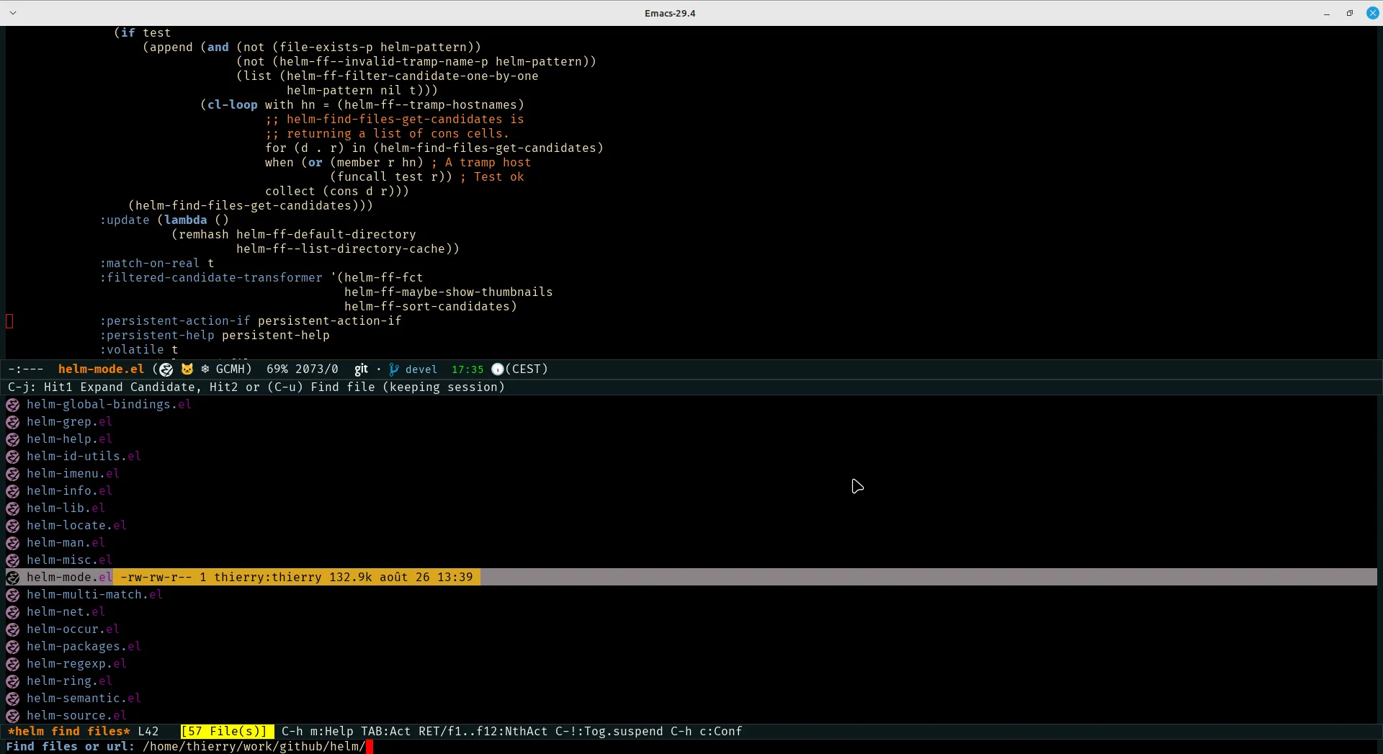Select the helm-imenu.el candidate

tap(73, 474)
